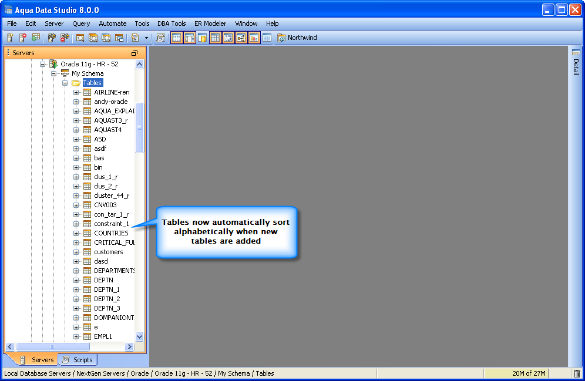Image resolution: width=585 pixels, height=381 pixels.
Task: Click the 20M of 27M memory bar
Action: point(517,373)
